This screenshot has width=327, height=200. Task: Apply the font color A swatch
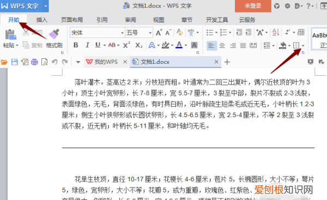pos(179,45)
